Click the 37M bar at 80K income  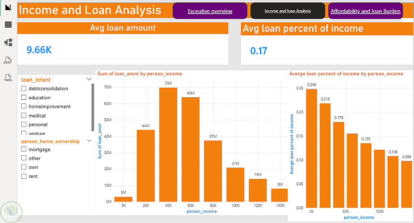tap(213, 171)
